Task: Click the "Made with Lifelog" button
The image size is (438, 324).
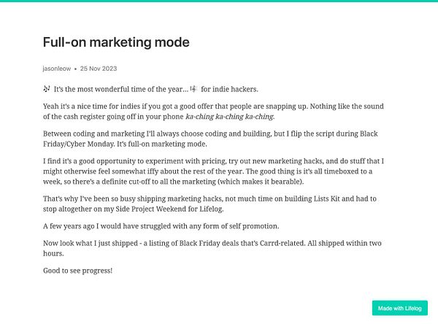Action: [x=400, y=308]
